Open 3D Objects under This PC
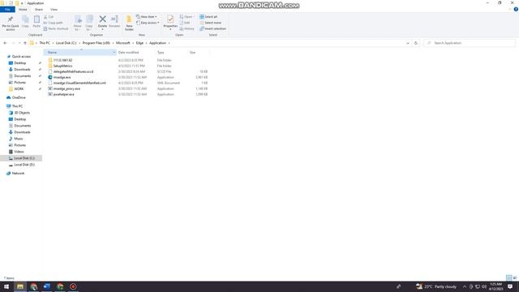This screenshot has height=292, width=519. (22, 113)
